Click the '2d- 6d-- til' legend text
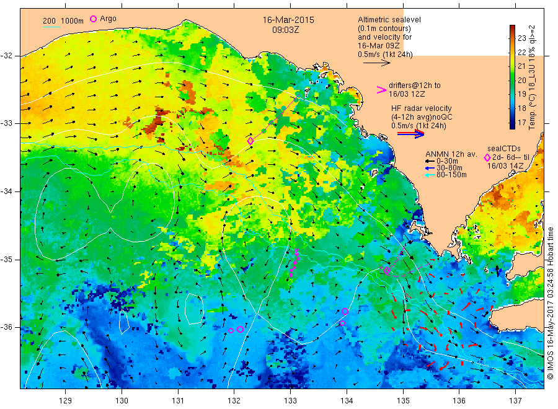The image size is (558, 409). (511, 157)
